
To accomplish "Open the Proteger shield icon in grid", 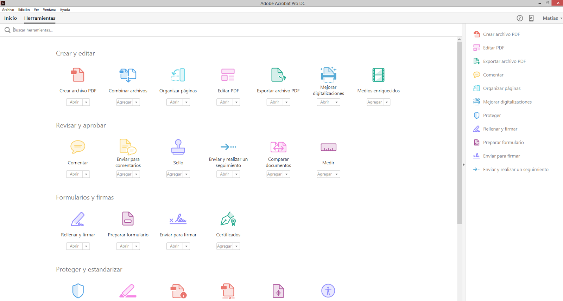I will (x=78, y=291).
